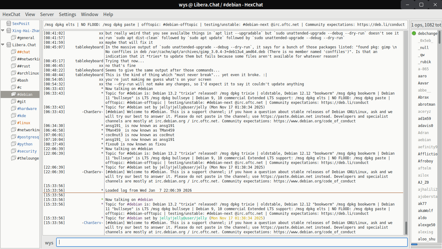The width and height of the screenshot is (442, 249).
Task: Open the Window menu
Action: [x=90, y=14]
